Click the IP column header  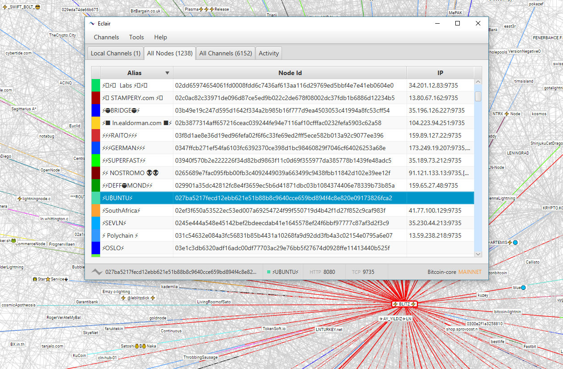pyautogui.click(x=440, y=73)
